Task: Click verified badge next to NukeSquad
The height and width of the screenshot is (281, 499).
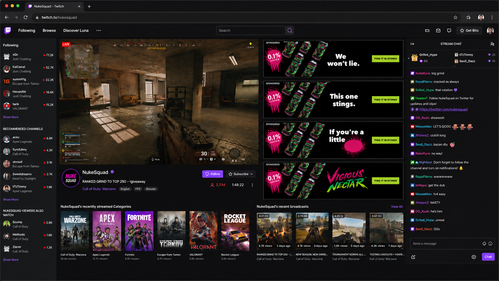Action: pyautogui.click(x=112, y=172)
